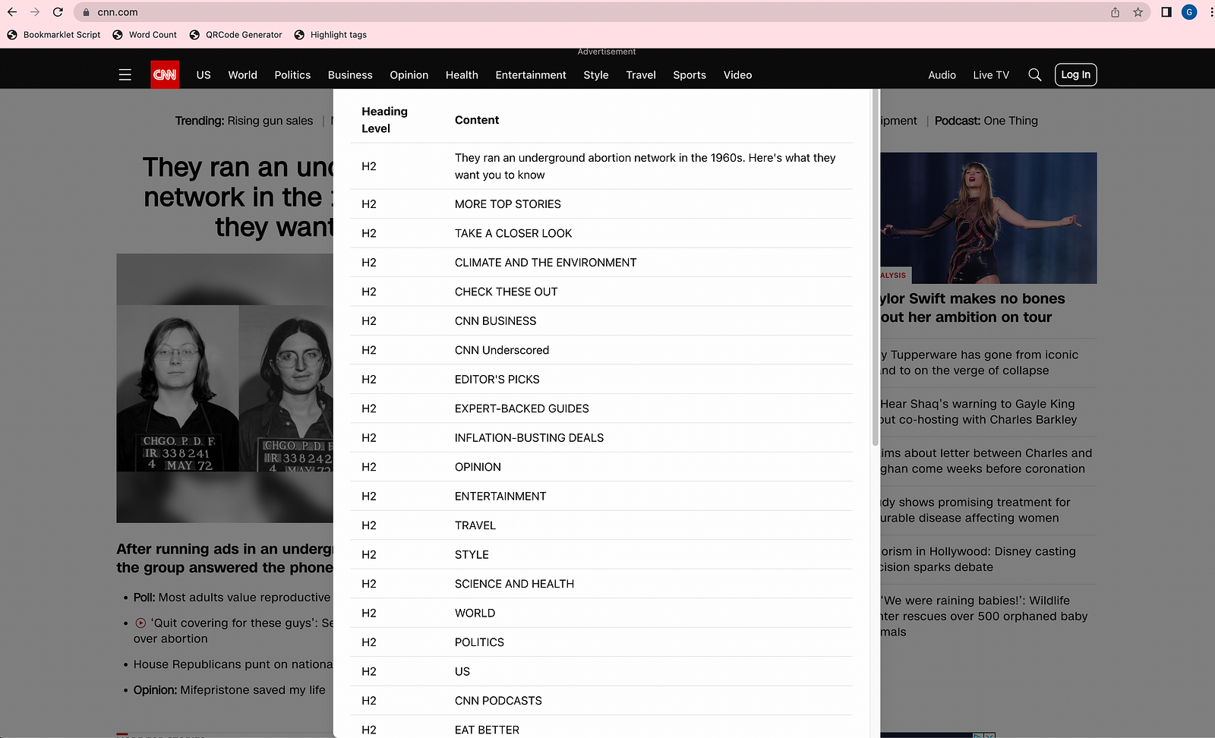Click the share icon in address bar
Image resolution: width=1215 pixels, height=738 pixels.
(x=1115, y=12)
